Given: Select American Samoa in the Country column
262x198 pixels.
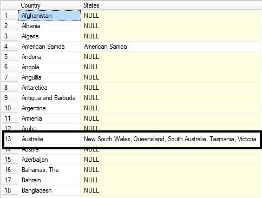Looking at the screenshot, I should click(x=49, y=47).
